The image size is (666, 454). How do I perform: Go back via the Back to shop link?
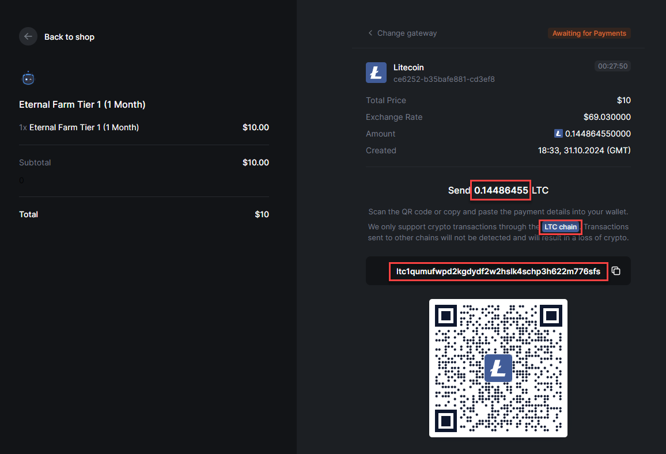pyautogui.click(x=69, y=37)
